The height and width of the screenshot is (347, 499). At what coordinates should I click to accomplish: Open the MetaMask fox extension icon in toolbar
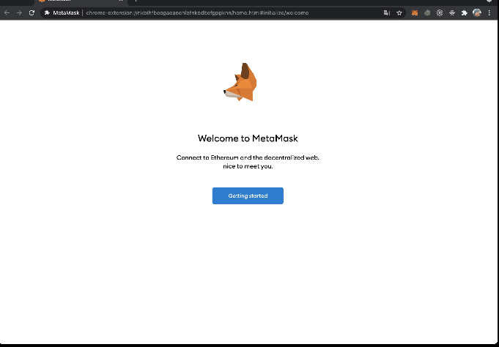pos(414,12)
